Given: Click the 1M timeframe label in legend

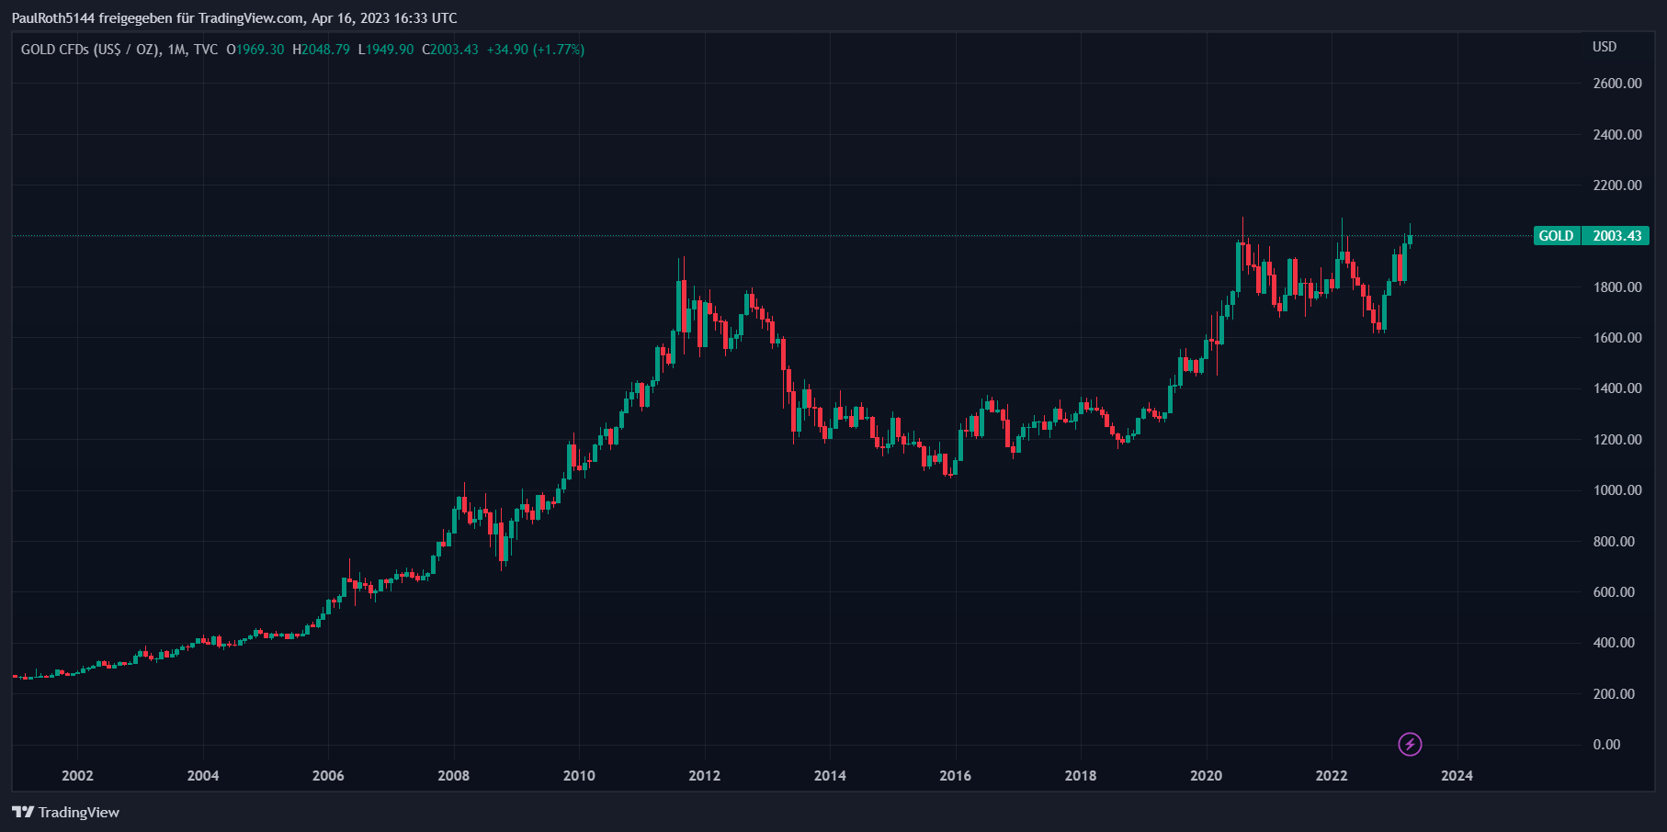Looking at the screenshot, I should click(176, 50).
